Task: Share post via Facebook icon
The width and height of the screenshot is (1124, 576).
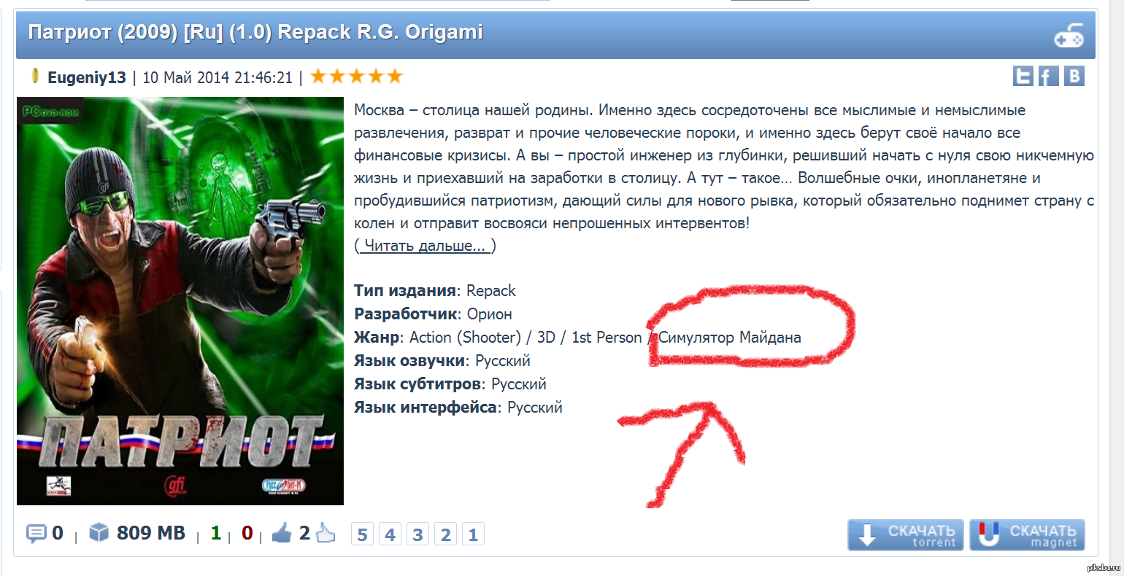Action: 1048,76
